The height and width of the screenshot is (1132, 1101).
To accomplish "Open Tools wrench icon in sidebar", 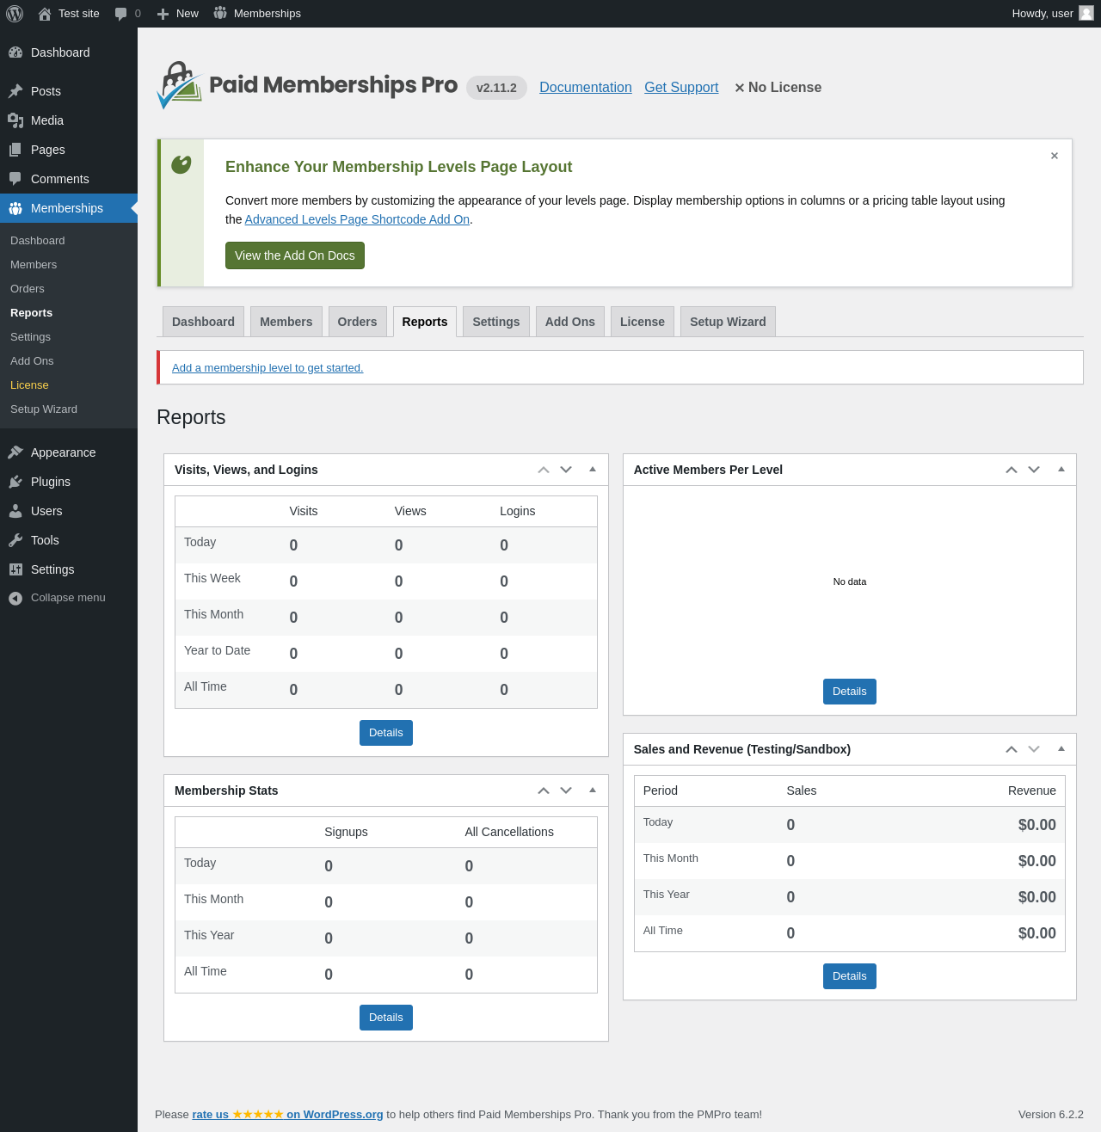I will [x=15, y=540].
